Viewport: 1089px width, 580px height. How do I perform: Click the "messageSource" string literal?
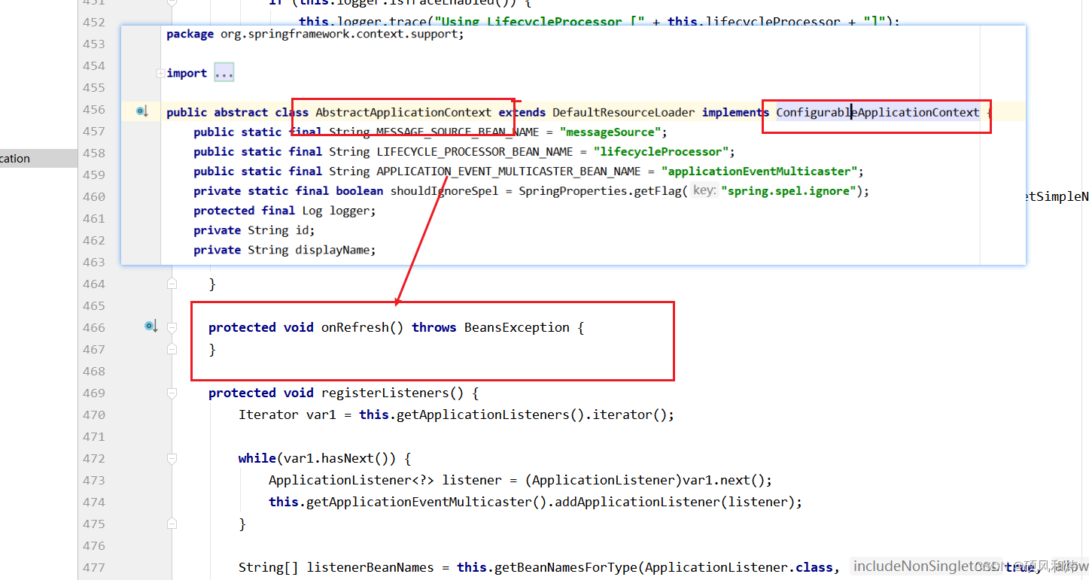point(610,132)
